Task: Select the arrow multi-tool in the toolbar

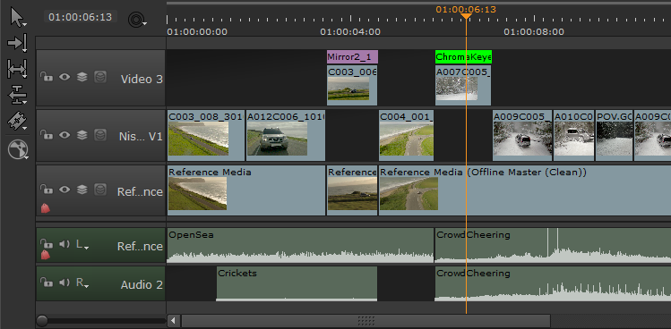Action: [17, 18]
